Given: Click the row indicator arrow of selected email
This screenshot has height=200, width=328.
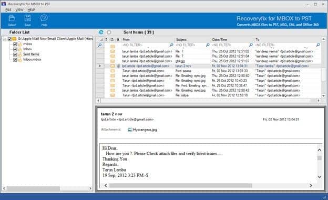Looking at the screenshot, I should (x=100, y=66).
